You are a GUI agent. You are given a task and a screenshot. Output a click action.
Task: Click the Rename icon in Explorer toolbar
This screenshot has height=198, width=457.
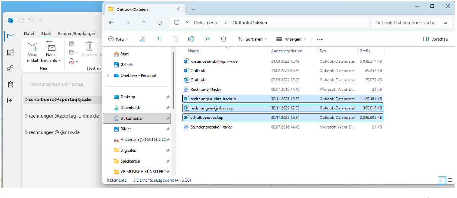click(x=191, y=39)
